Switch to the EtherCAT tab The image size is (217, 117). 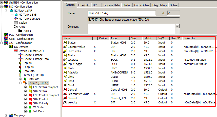84,5
